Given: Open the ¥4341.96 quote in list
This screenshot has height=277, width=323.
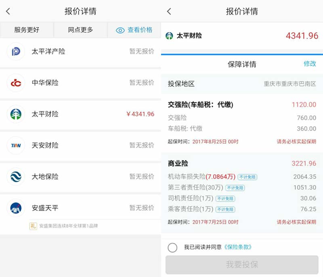Looking at the screenshot, I should pos(140,114).
